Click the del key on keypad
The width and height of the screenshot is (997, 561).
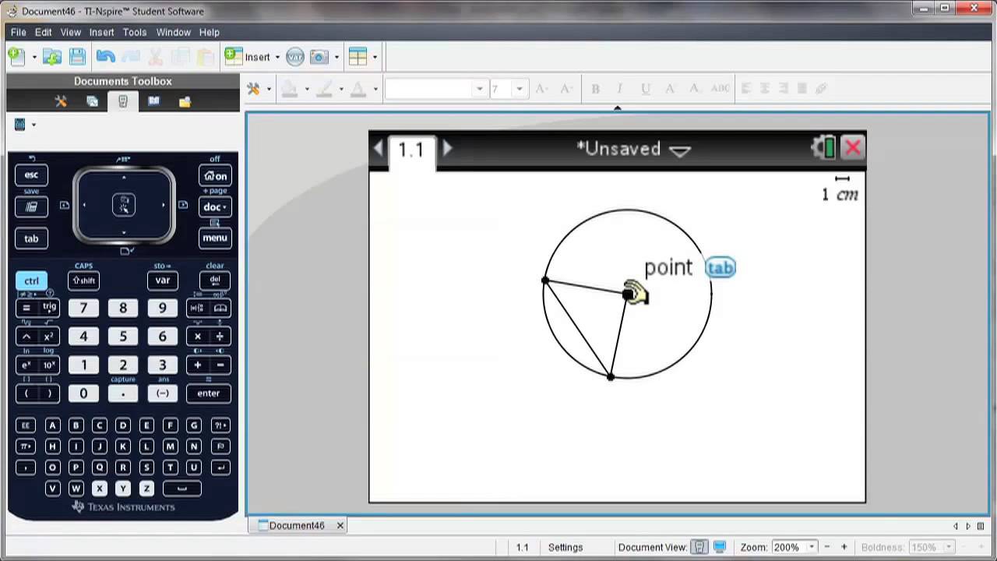pos(215,280)
